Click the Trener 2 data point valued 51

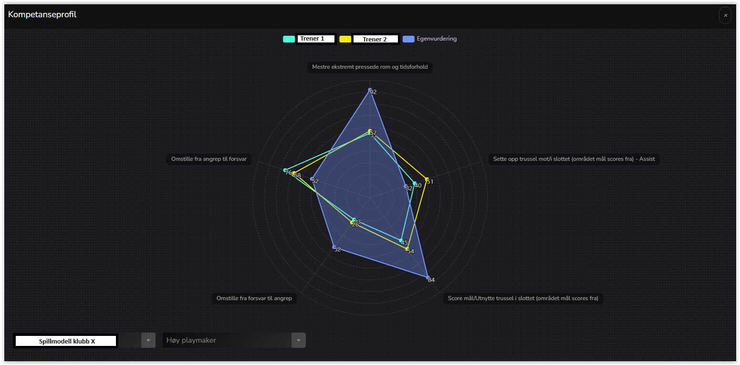point(427,179)
